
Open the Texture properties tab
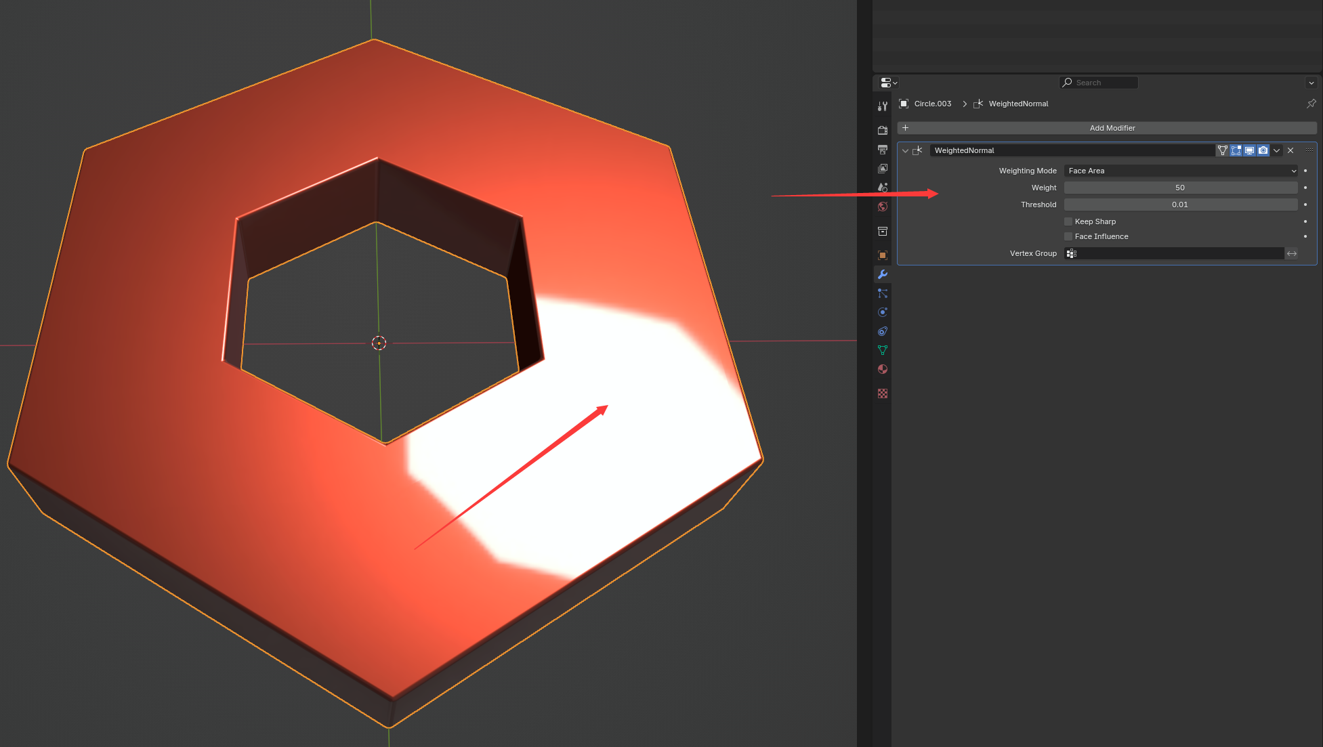coord(882,393)
